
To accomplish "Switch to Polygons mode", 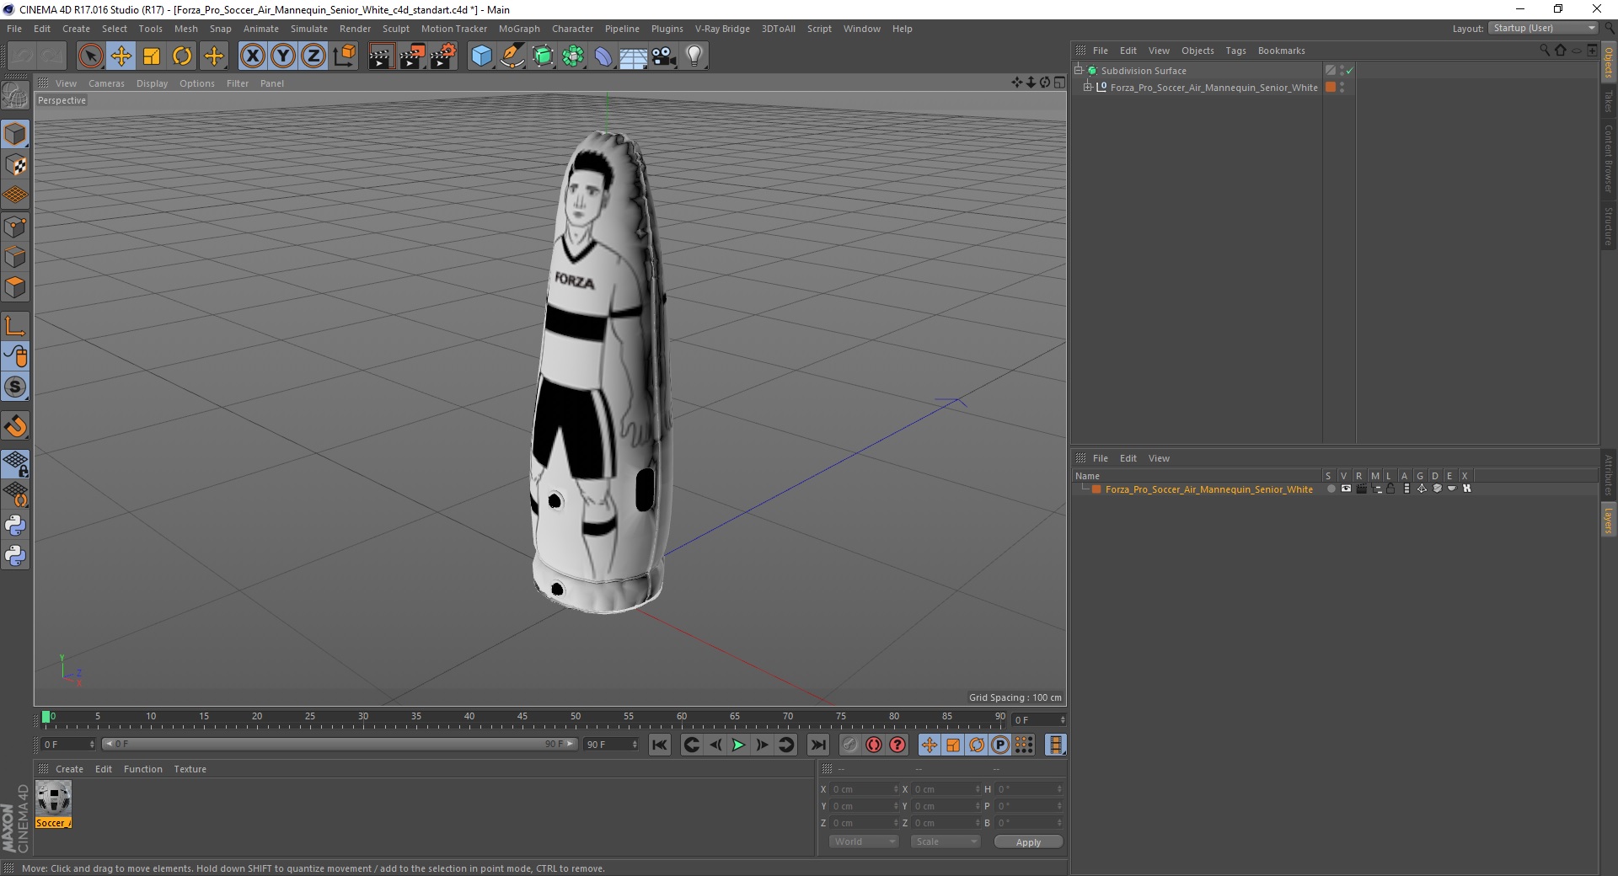I will point(15,287).
